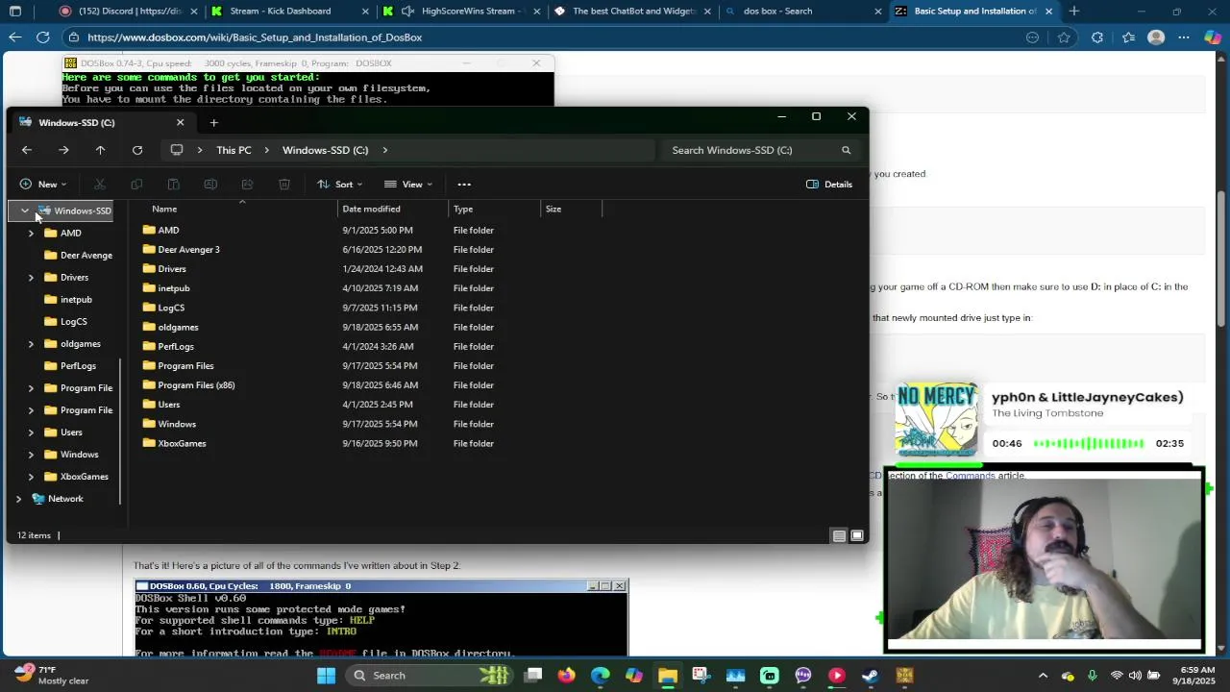Open Firefox from the taskbar
Viewport: 1230px width, 692px height.
[x=567, y=676]
